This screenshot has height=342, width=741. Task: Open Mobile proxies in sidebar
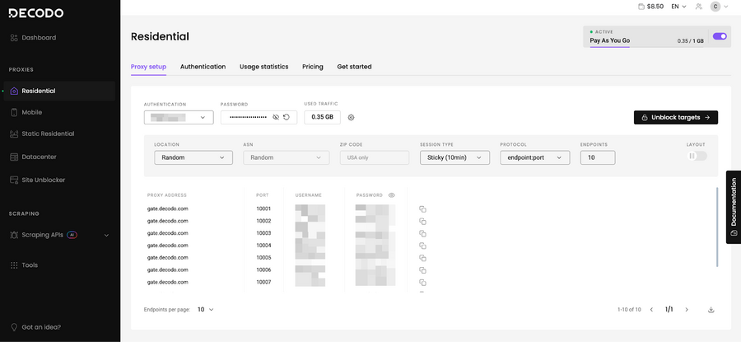tap(26, 112)
